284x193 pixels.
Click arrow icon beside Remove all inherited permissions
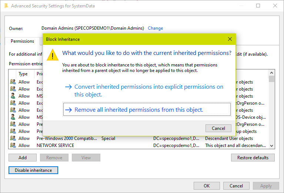coord(69,109)
